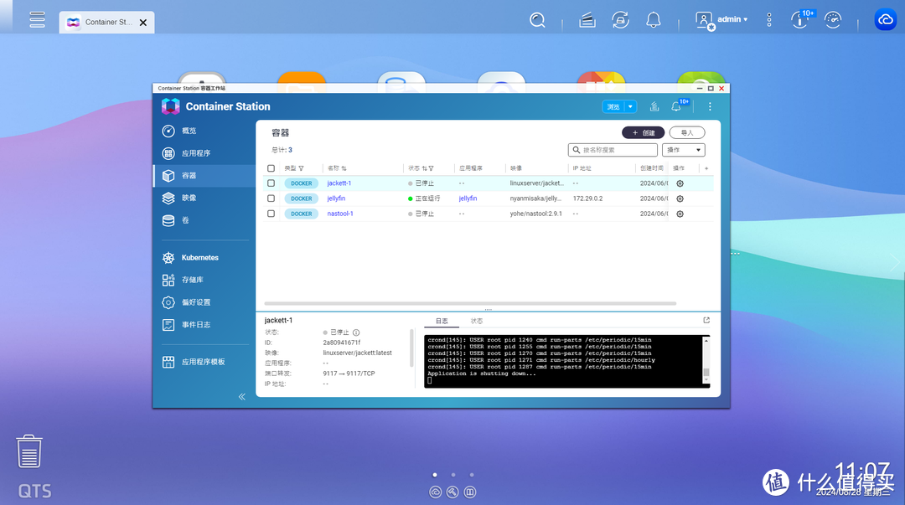Click the 创建 create container button

643,132
